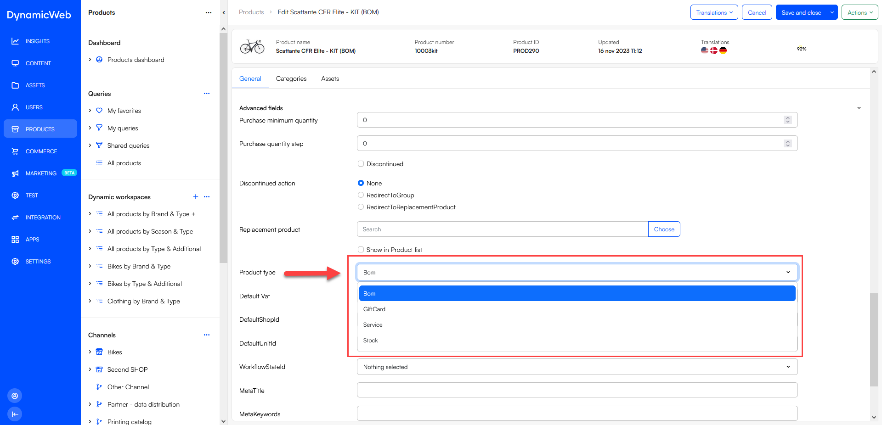Select RedirectToGroup radio option
Screen dimensions: 882x425
[361, 195]
